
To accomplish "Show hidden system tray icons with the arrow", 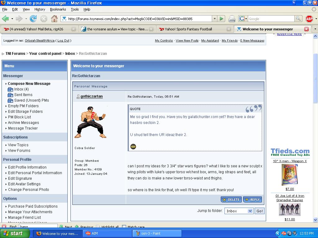I will [278, 233].
